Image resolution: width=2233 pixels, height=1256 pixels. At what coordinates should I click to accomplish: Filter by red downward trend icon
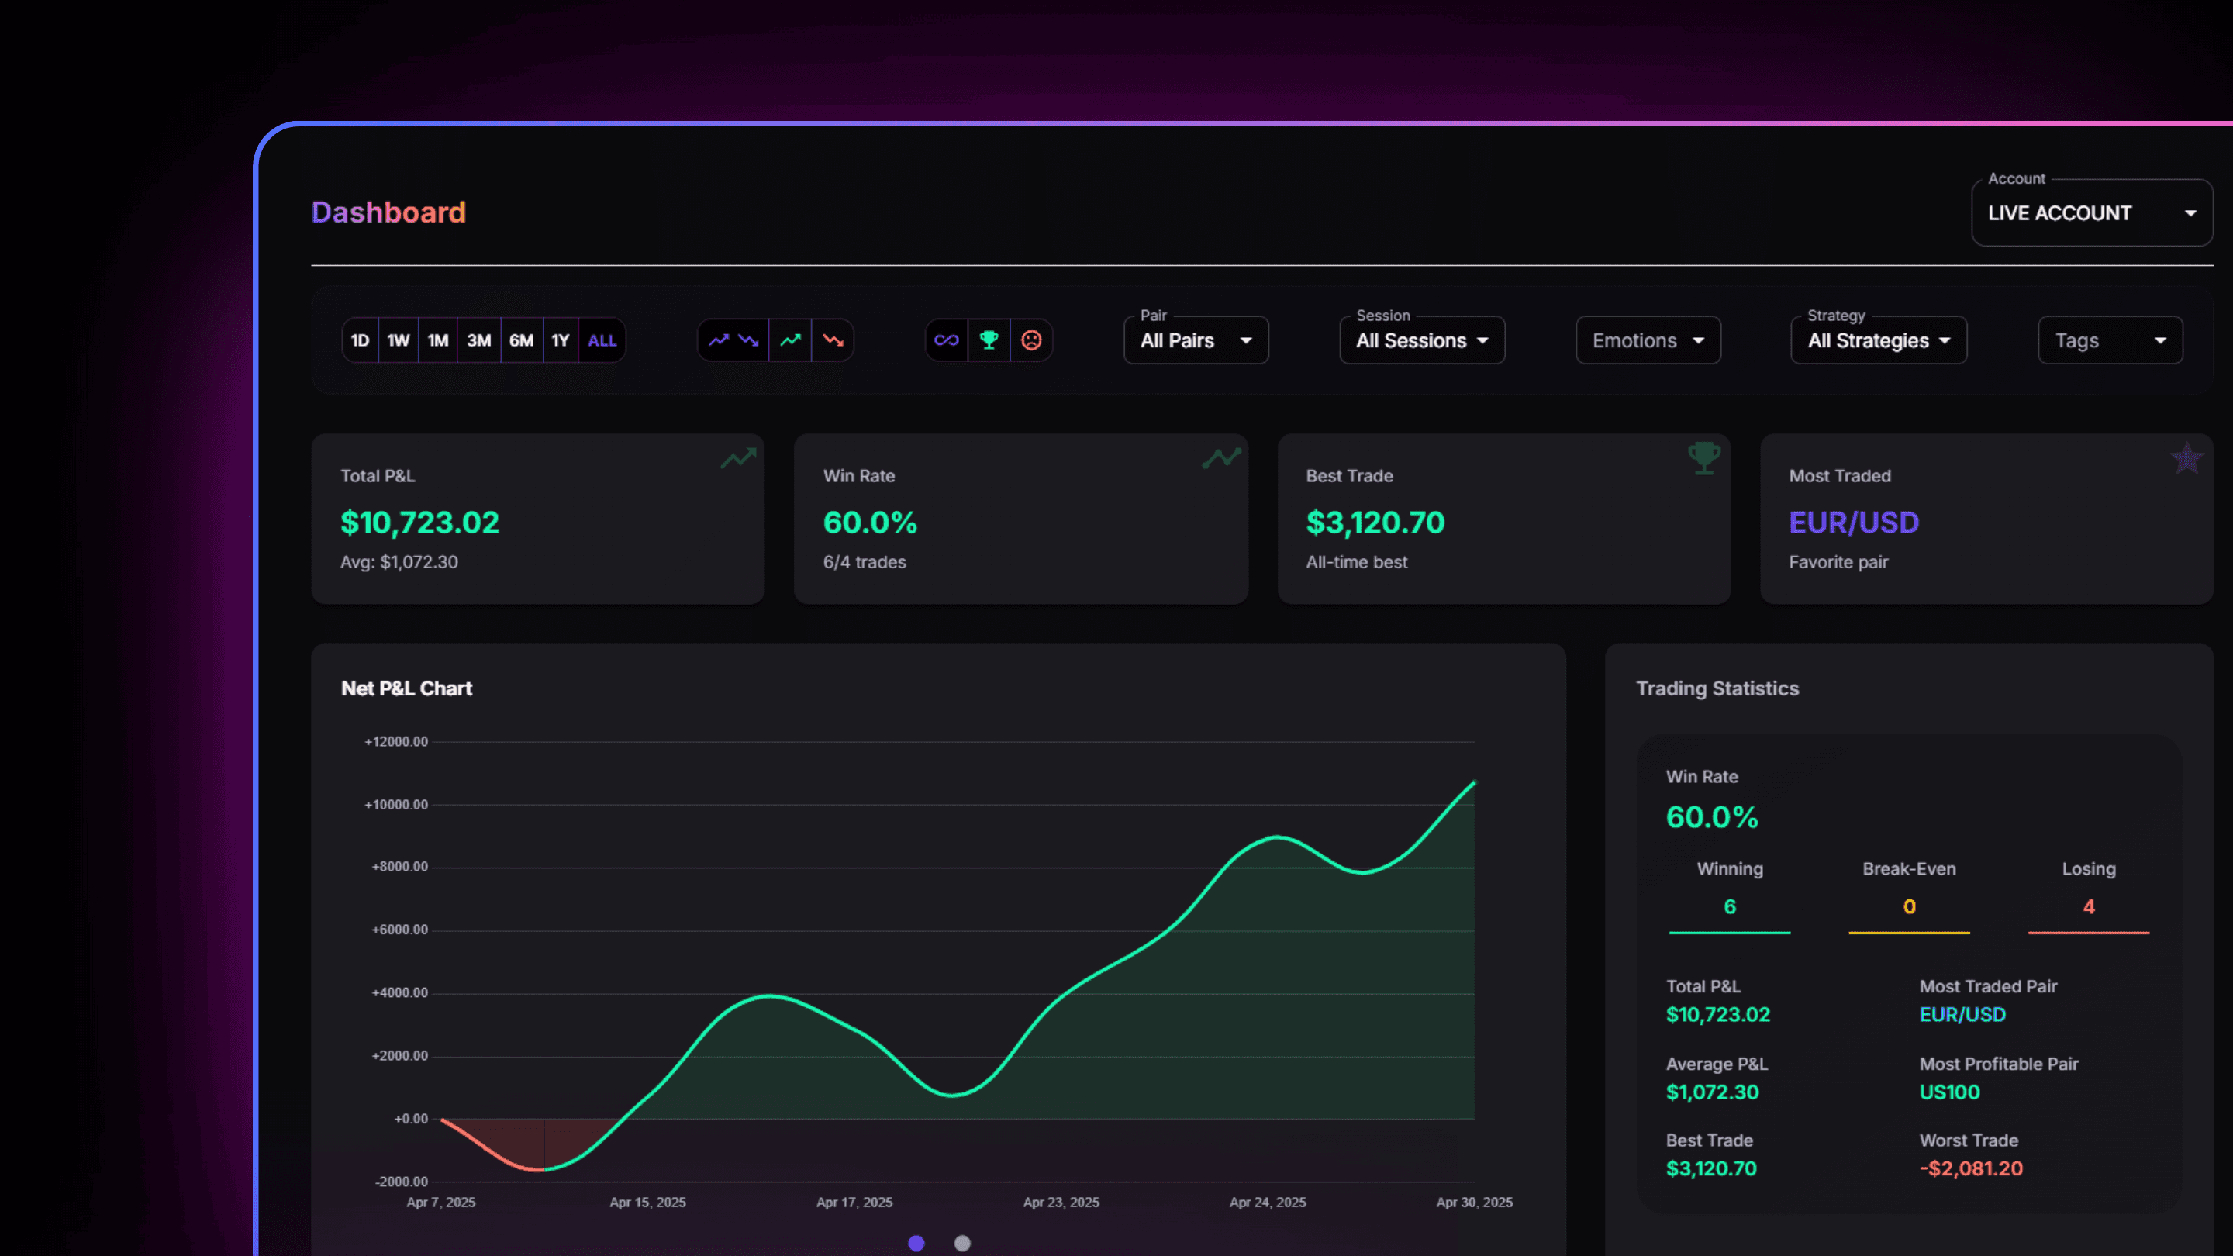[833, 340]
